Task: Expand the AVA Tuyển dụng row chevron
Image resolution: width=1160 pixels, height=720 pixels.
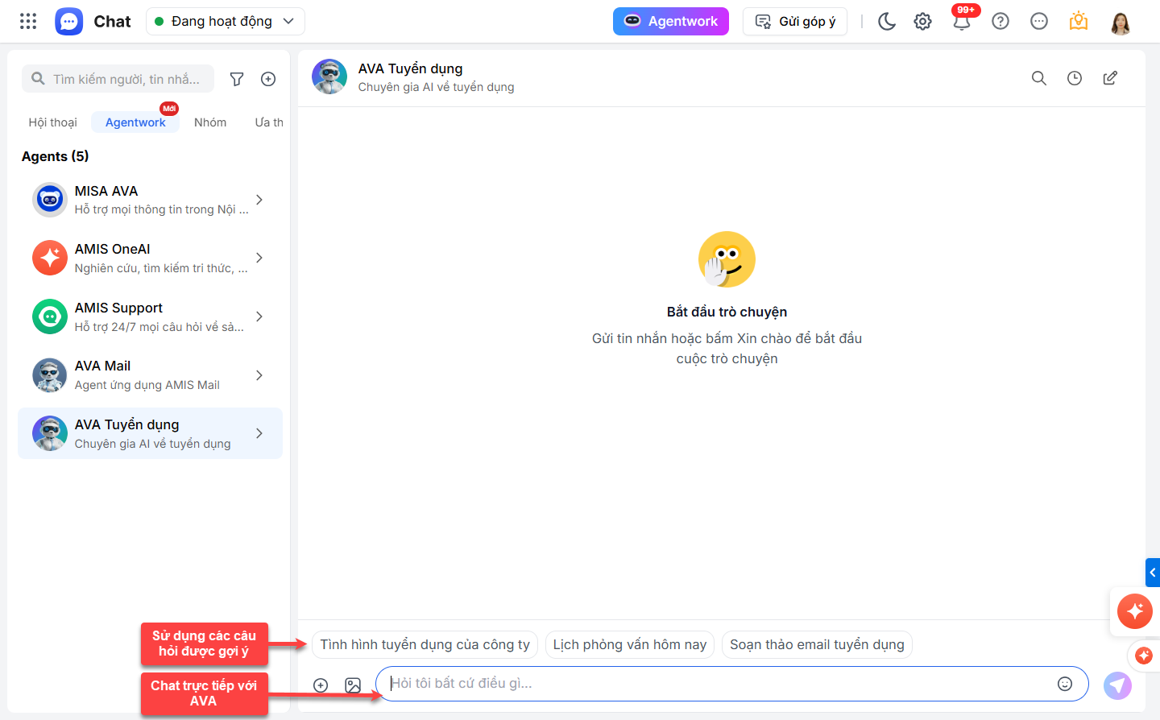Action: tap(259, 433)
